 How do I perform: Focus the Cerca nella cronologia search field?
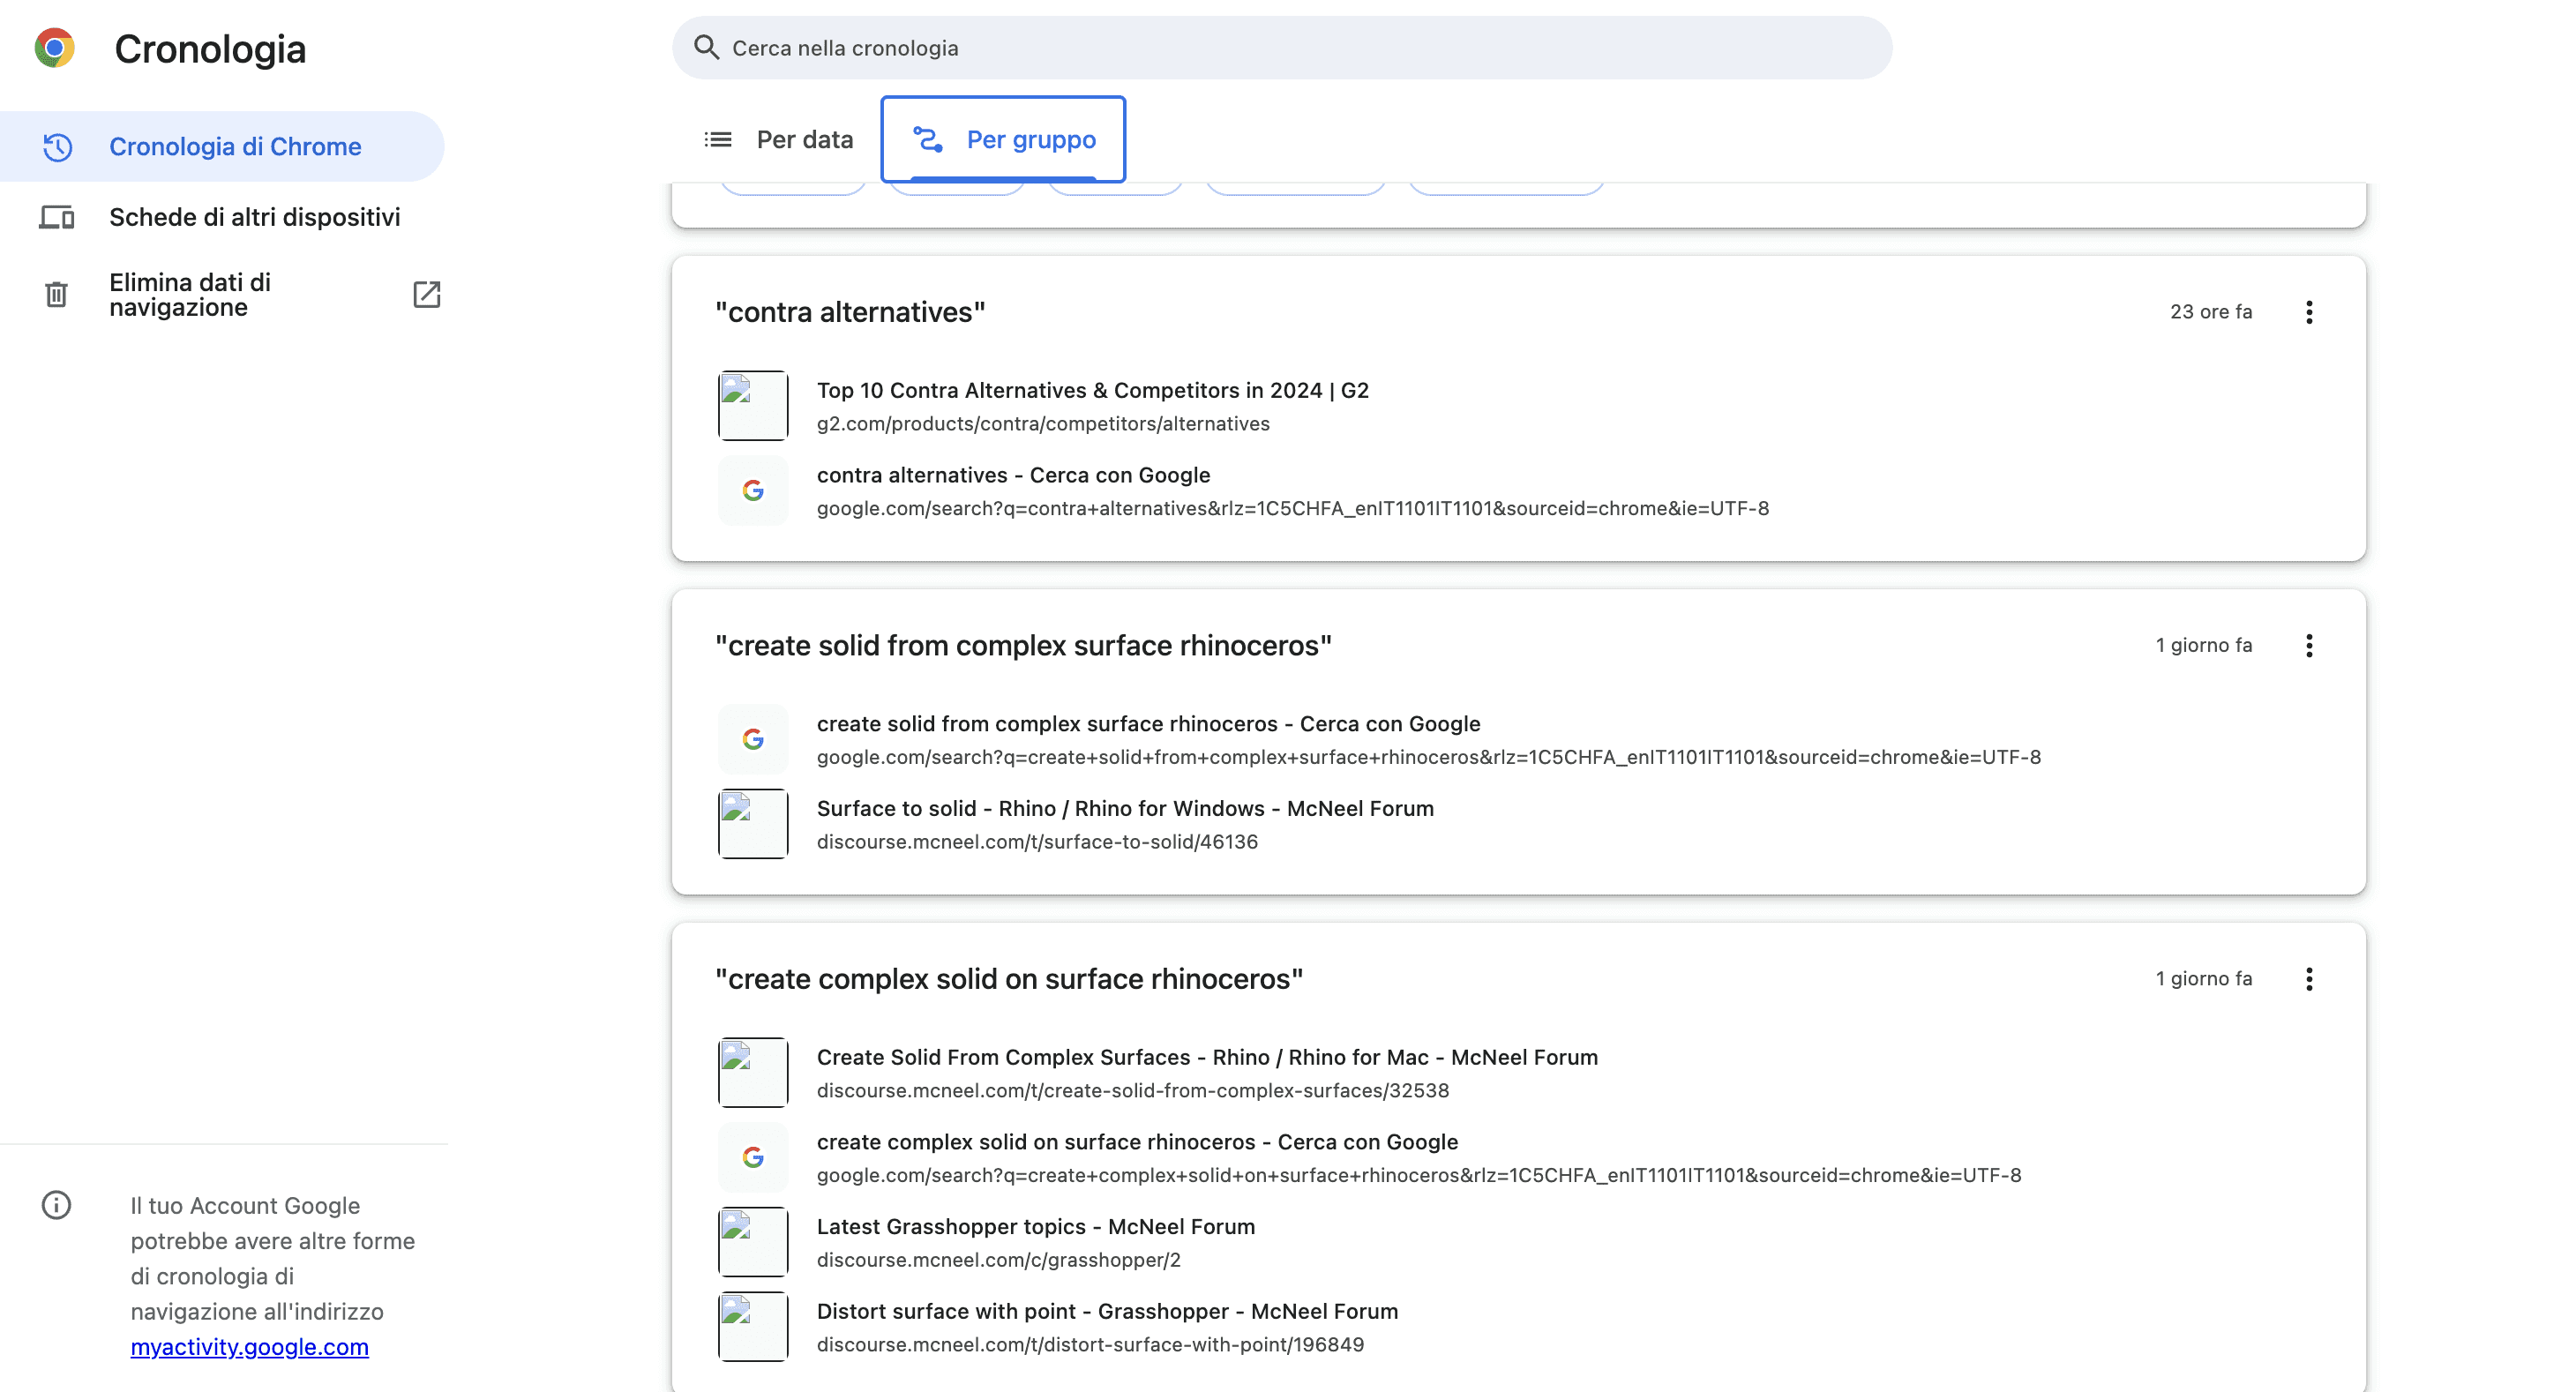1282,47
